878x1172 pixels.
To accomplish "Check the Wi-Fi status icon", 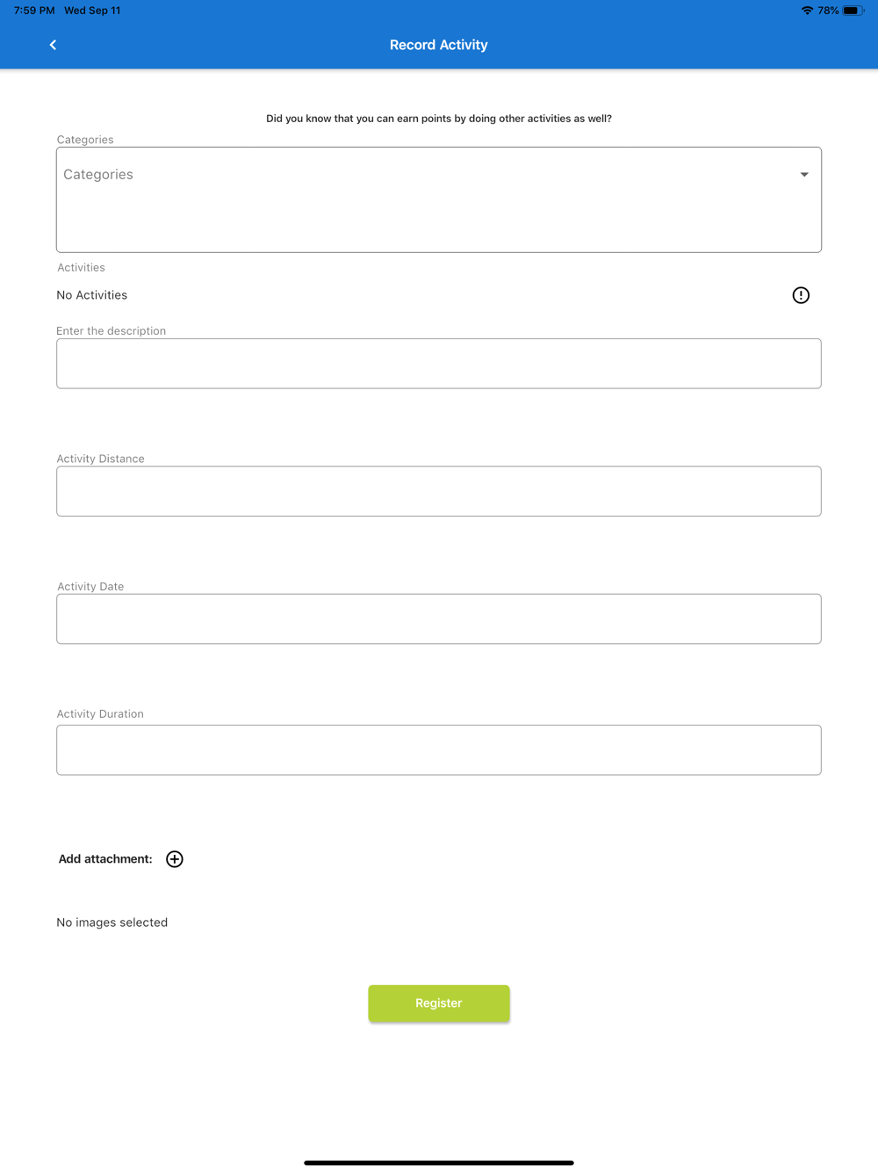I will coord(807,11).
